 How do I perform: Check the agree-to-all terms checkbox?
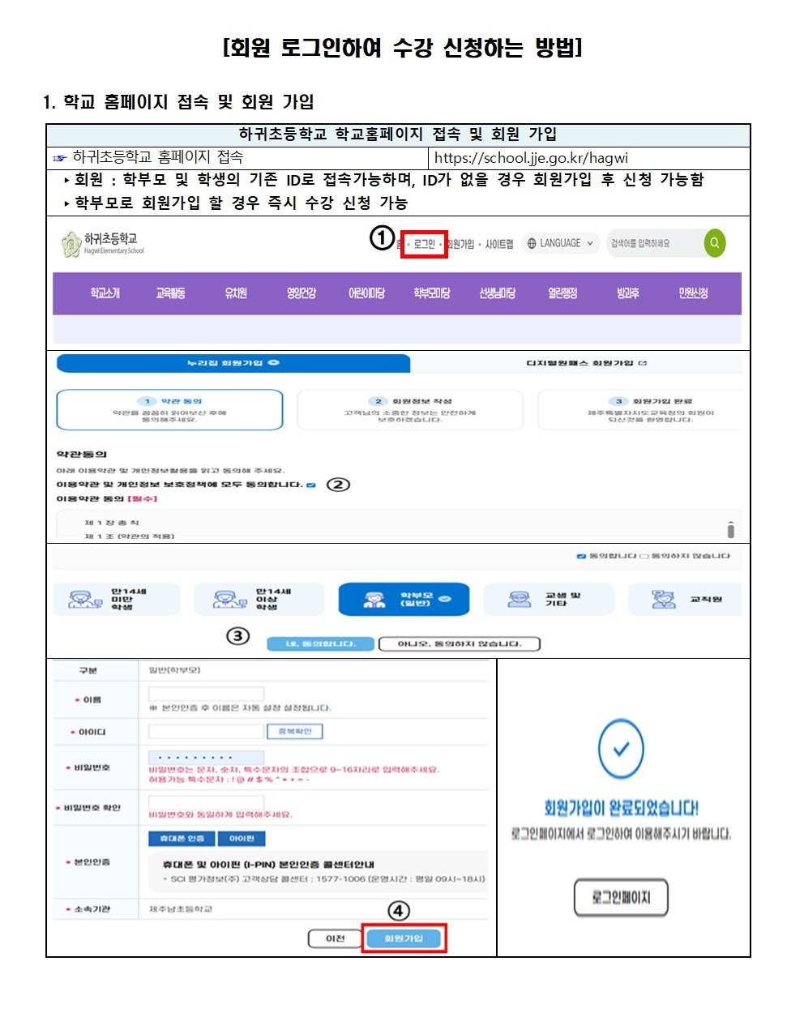pos(310,485)
